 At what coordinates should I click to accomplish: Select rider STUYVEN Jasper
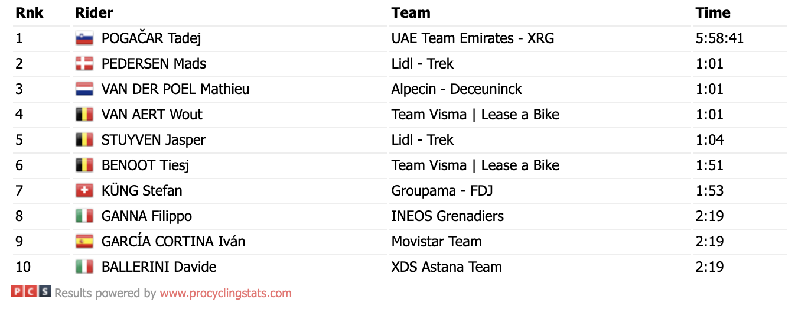click(x=154, y=140)
